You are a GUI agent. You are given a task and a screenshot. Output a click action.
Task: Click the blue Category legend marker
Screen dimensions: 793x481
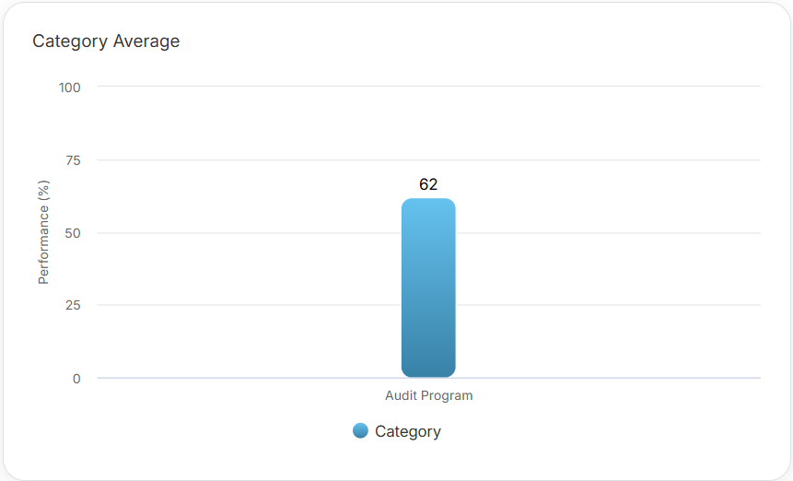(360, 431)
